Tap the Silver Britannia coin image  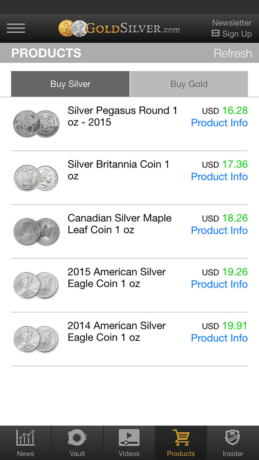tap(36, 178)
